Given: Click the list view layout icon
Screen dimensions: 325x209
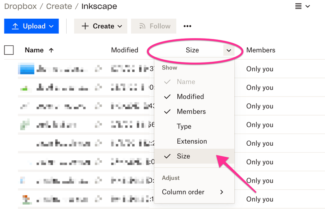Looking at the screenshot, I should point(299,6).
